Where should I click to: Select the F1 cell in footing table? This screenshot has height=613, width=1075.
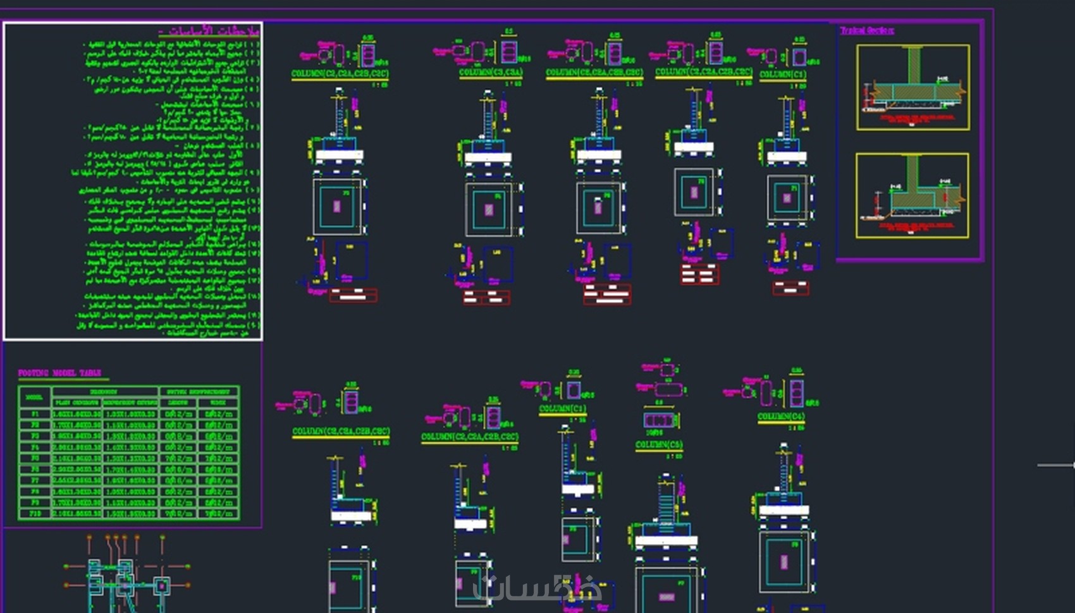[35, 415]
